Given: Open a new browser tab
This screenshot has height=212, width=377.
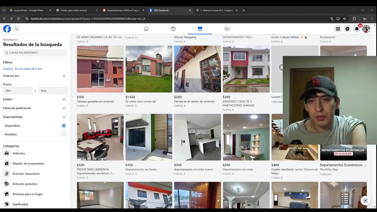Looking at the screenshot, I should (x=244, y=10).
